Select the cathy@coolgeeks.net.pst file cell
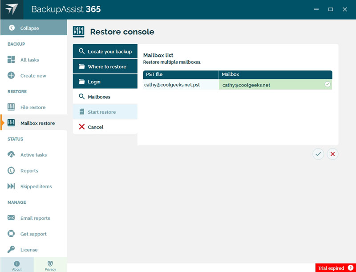 (x=181, y=85)
